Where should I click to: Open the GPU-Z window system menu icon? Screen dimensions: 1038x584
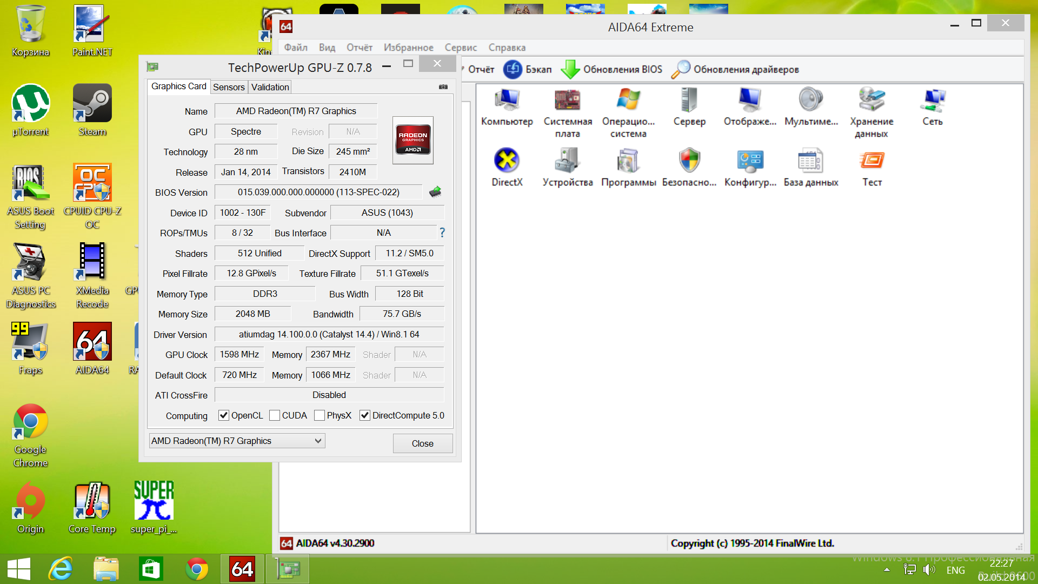(152, 67)
